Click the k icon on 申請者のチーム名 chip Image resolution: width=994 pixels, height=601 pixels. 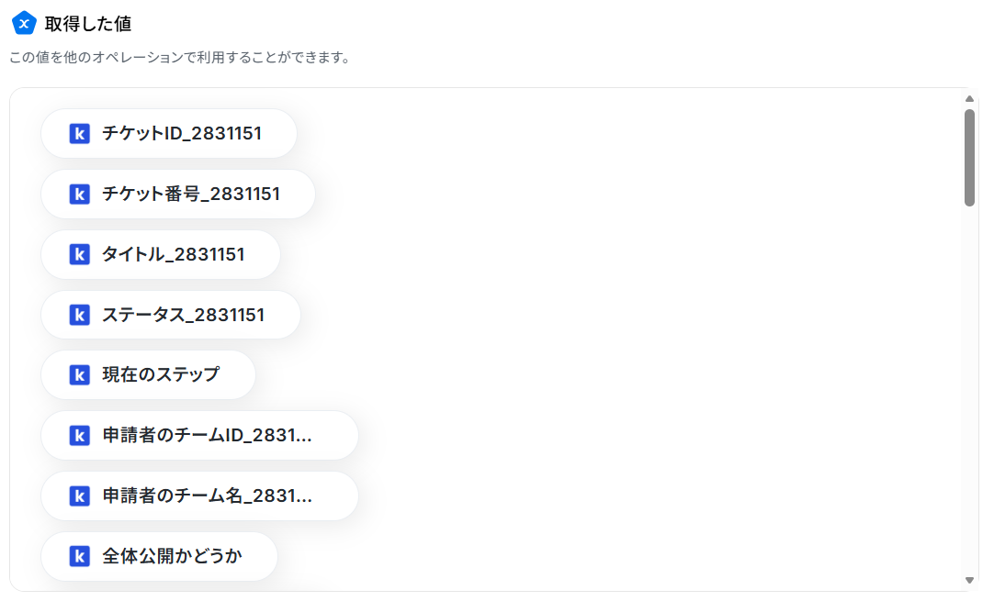point(79,495)
